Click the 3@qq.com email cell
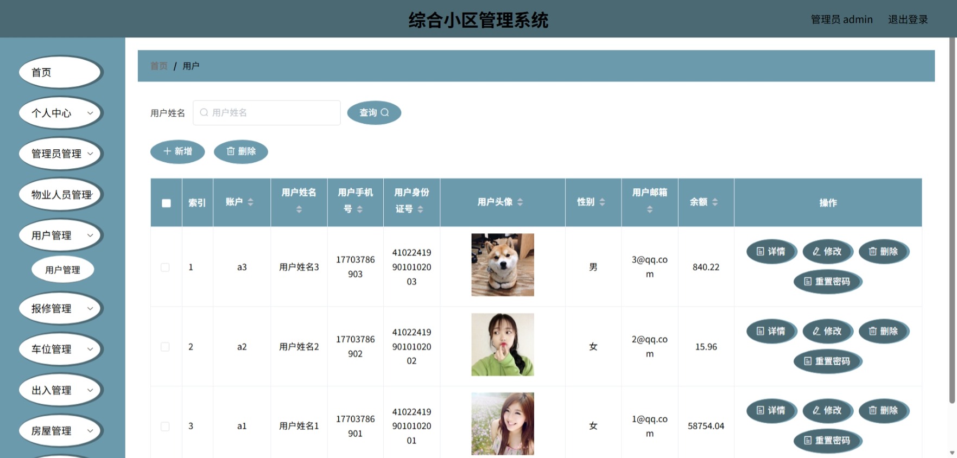Image resolution: width=957 pixels, height=458 pixels. [650, 267]
